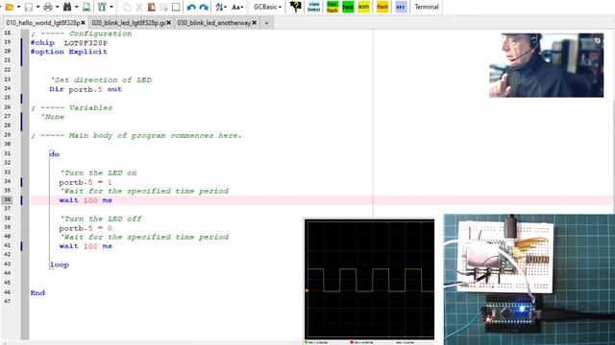Expand the save dropdown arrow
The image size is (615, 345).
tap(37, 7)
